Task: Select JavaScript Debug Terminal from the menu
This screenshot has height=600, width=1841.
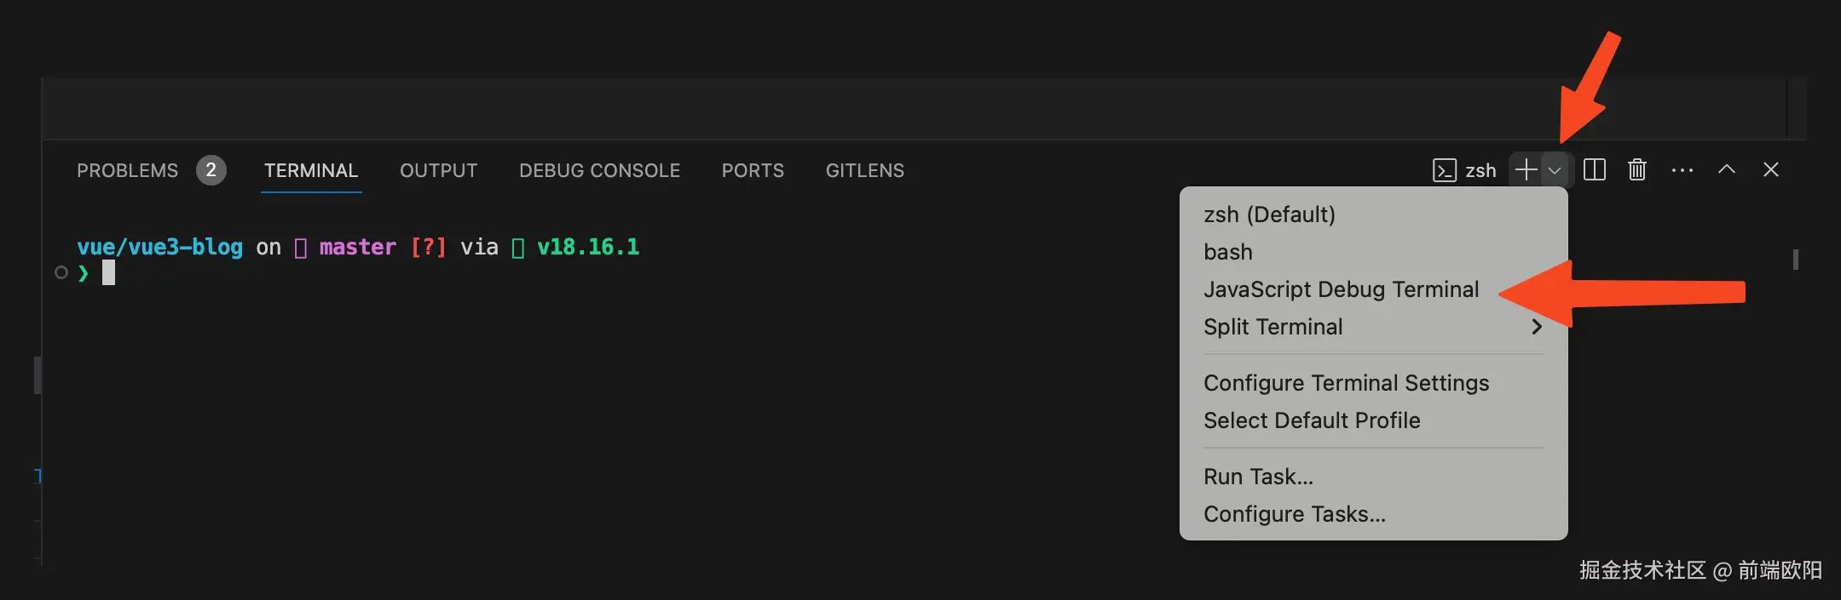Action: click(1341, 289)
